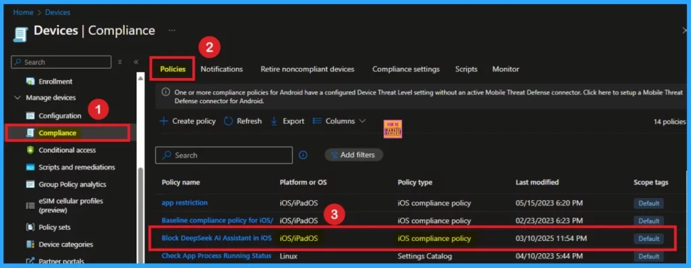Image resolution: width=691 pixels, height=268 pixels.
Task: Click the info icon beside policy search
Action: pos(303,156)
